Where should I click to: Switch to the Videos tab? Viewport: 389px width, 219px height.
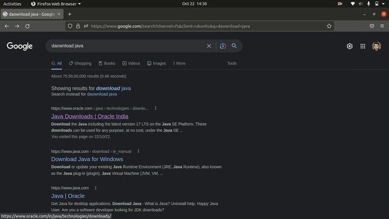tap(131, 63)
